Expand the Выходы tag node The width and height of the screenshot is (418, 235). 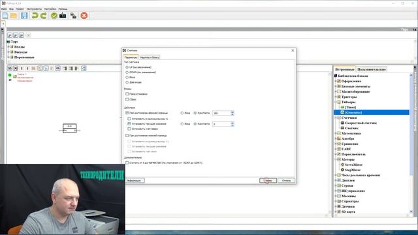[x=8, y=52]
